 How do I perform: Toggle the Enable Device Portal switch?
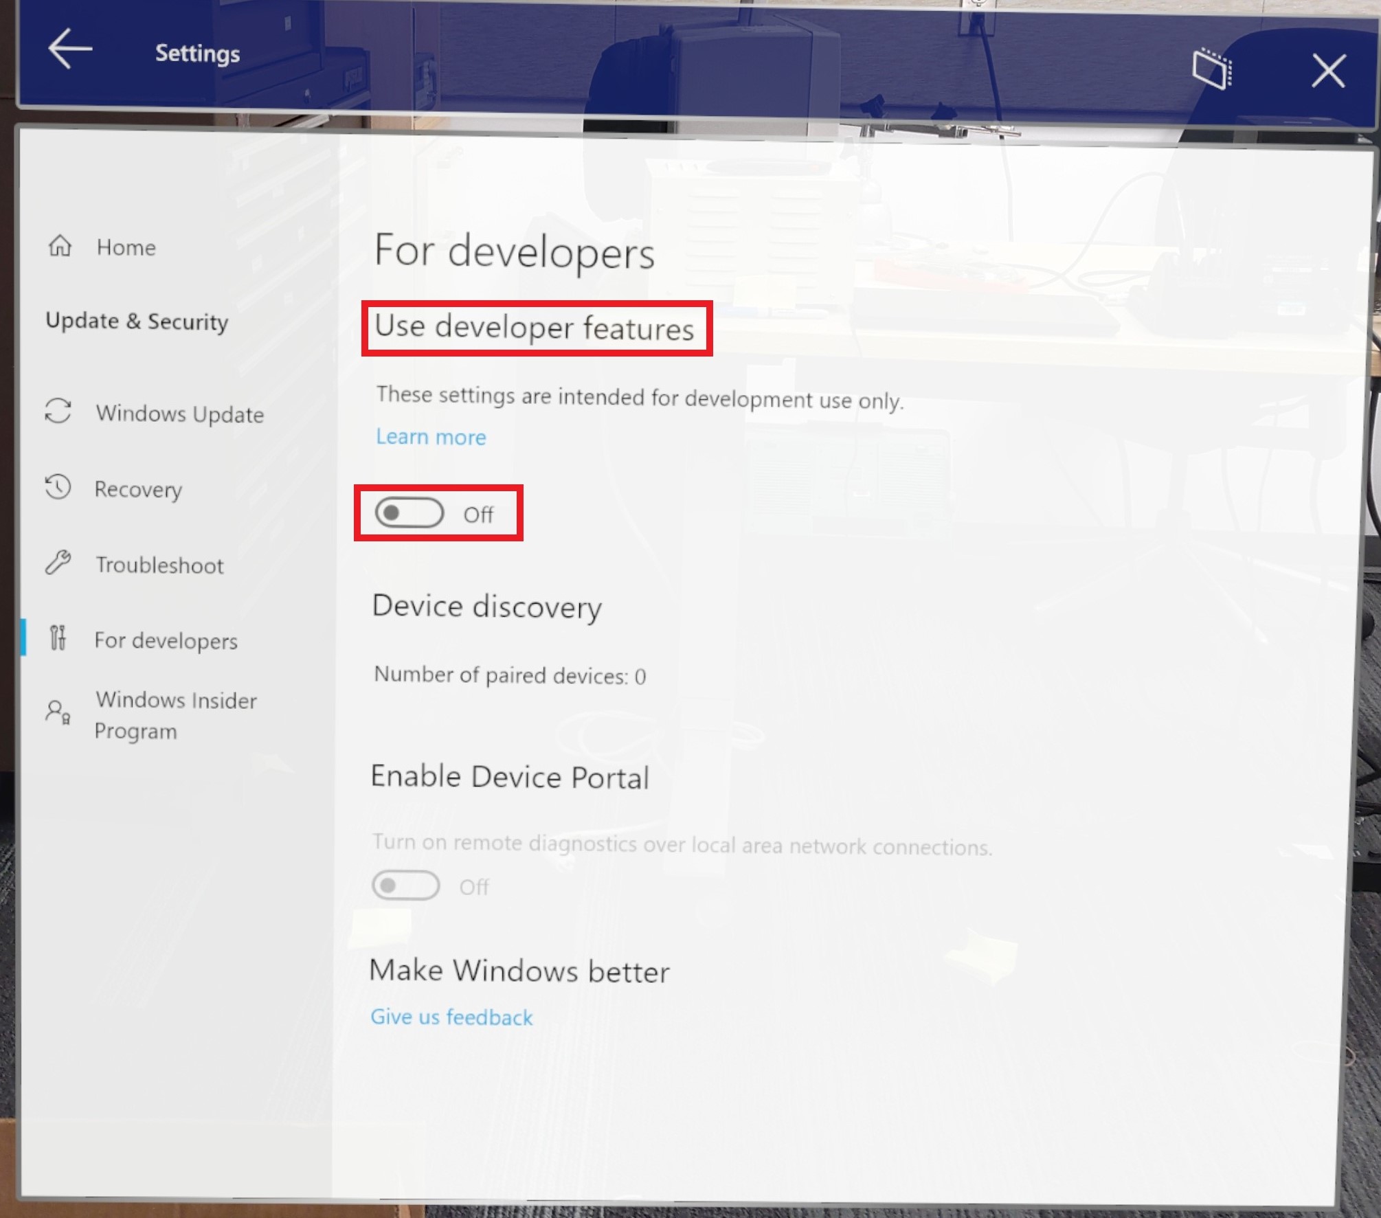click(405, 886)
